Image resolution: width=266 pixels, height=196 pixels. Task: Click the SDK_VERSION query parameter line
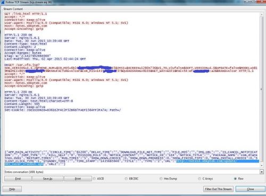(x=131, y=68)
